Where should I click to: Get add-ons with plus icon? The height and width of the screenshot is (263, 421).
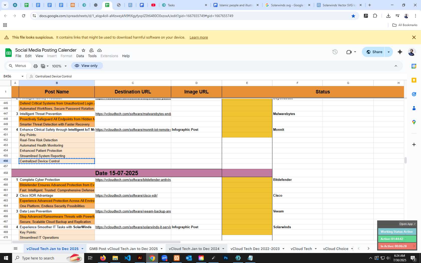tap(414, 145)
